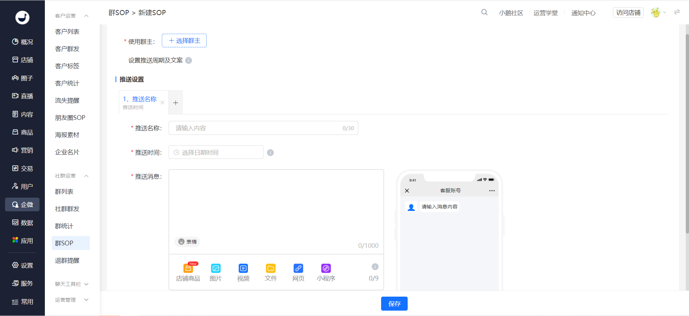Viewport: 689px width, 316px height.
Task: Attach an image via 图片 icon
Action: (x=216, y=272)
